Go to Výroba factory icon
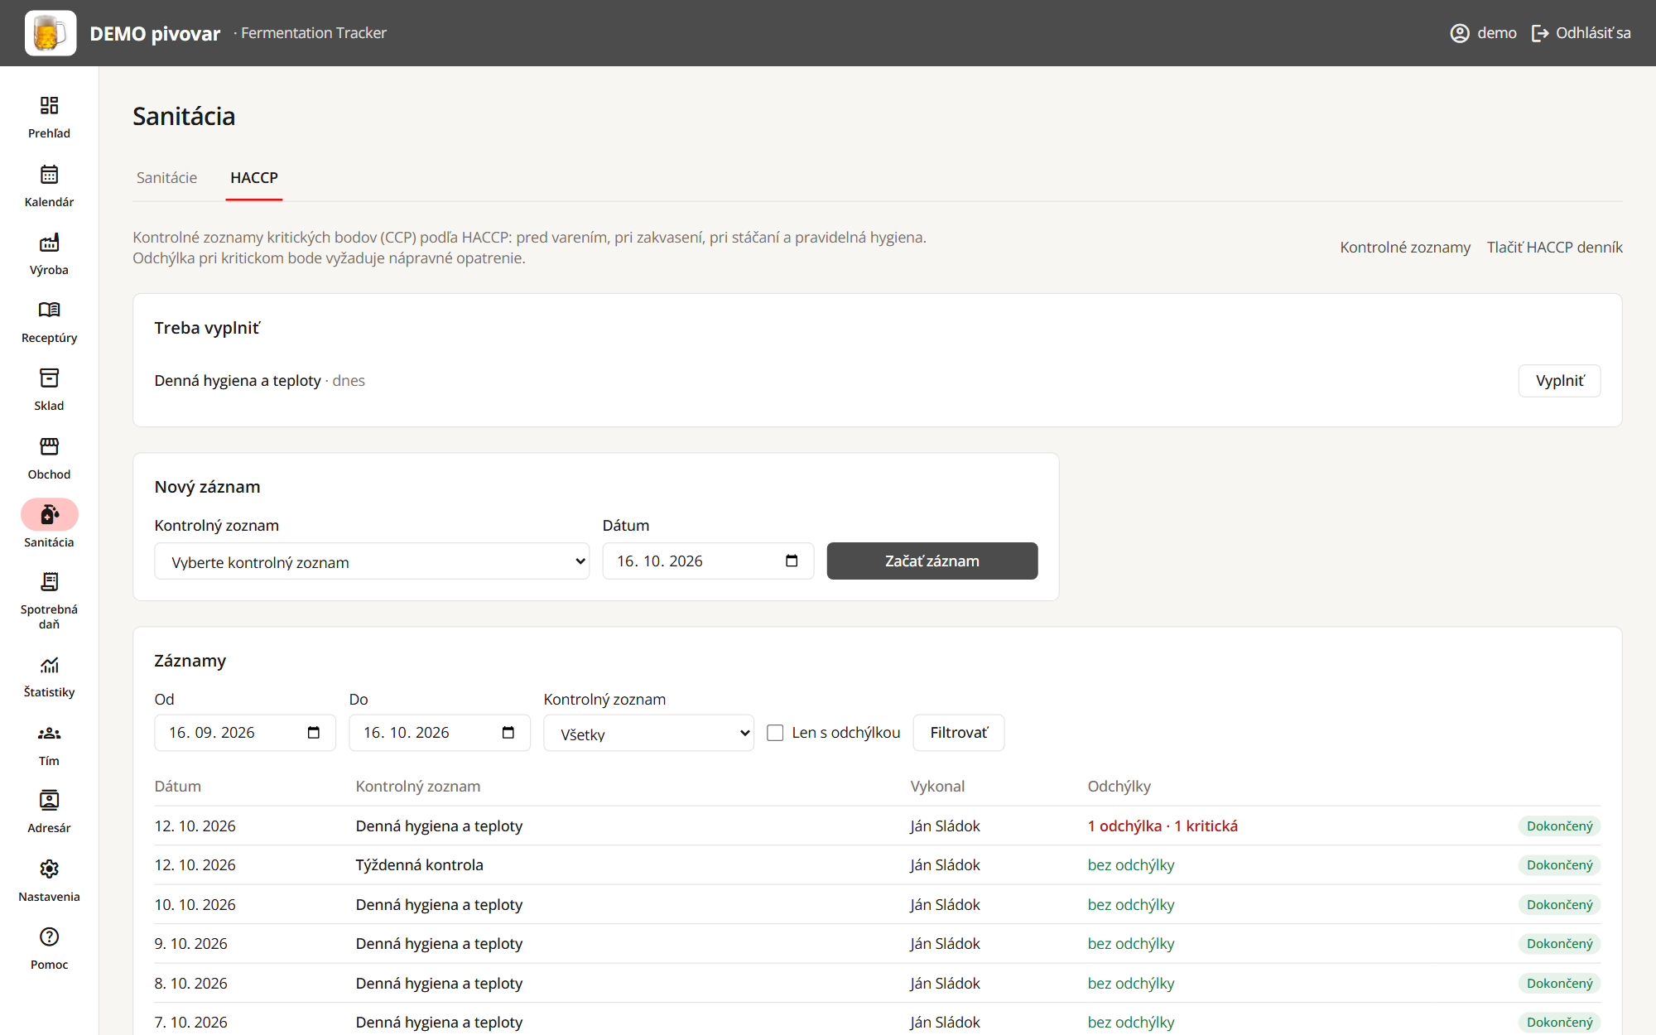Viewport: 1656px width, 1035px height. point(49,242)
